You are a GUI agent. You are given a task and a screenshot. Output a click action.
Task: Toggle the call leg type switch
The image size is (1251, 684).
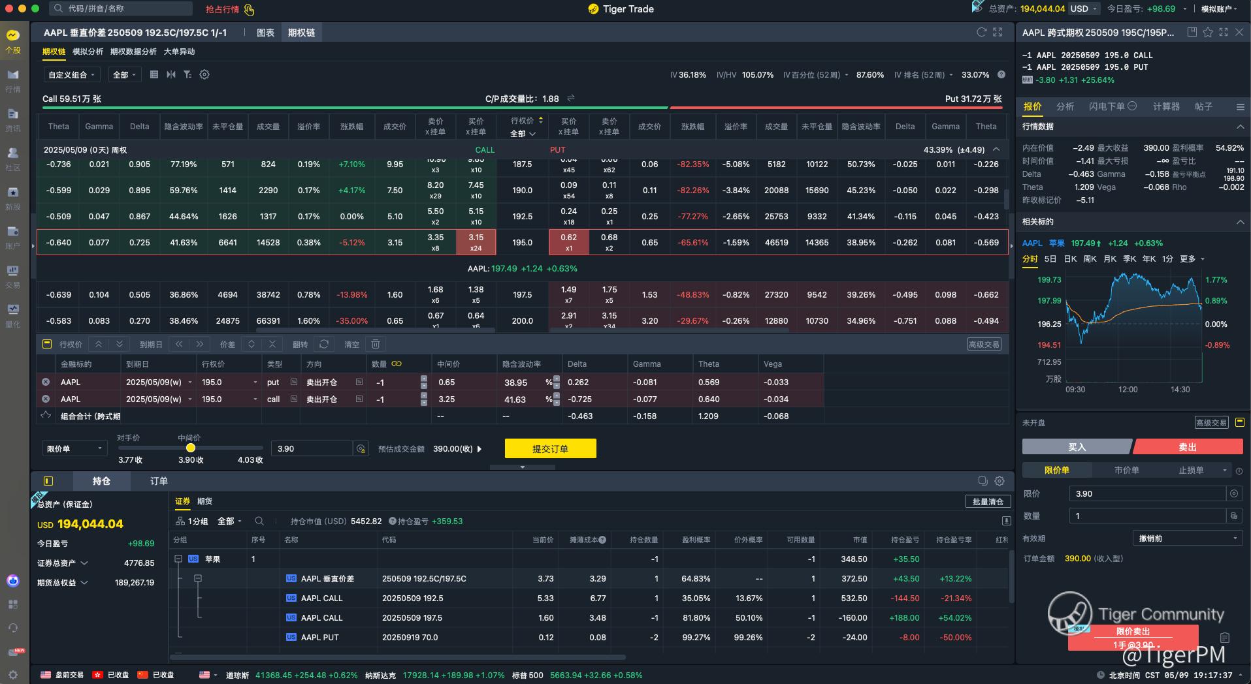tap(294, 399)
